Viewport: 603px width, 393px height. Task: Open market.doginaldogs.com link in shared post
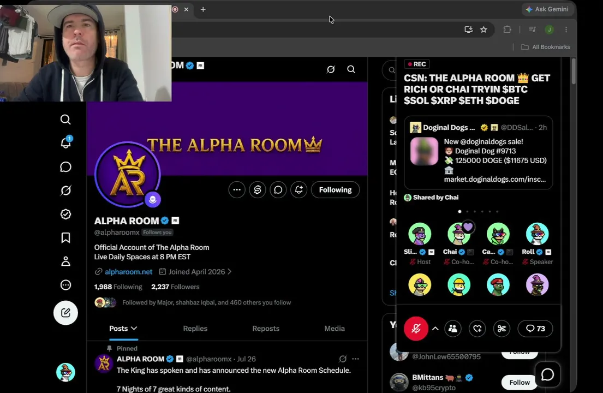click(x=494, y=179)
